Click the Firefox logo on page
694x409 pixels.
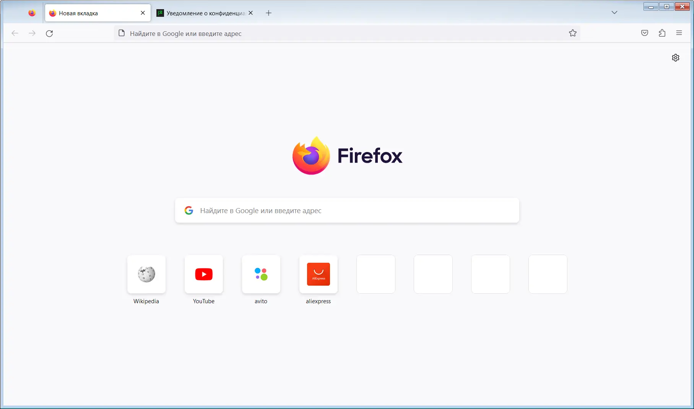point(347,155)
